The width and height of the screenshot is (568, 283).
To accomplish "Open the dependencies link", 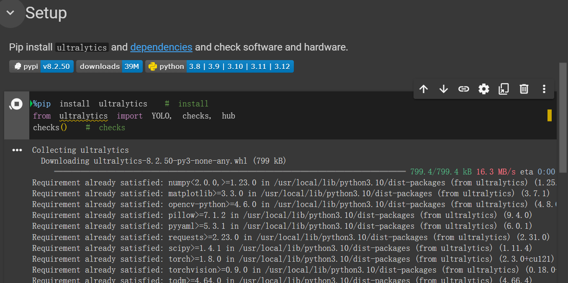I will (x=161, y=47).
